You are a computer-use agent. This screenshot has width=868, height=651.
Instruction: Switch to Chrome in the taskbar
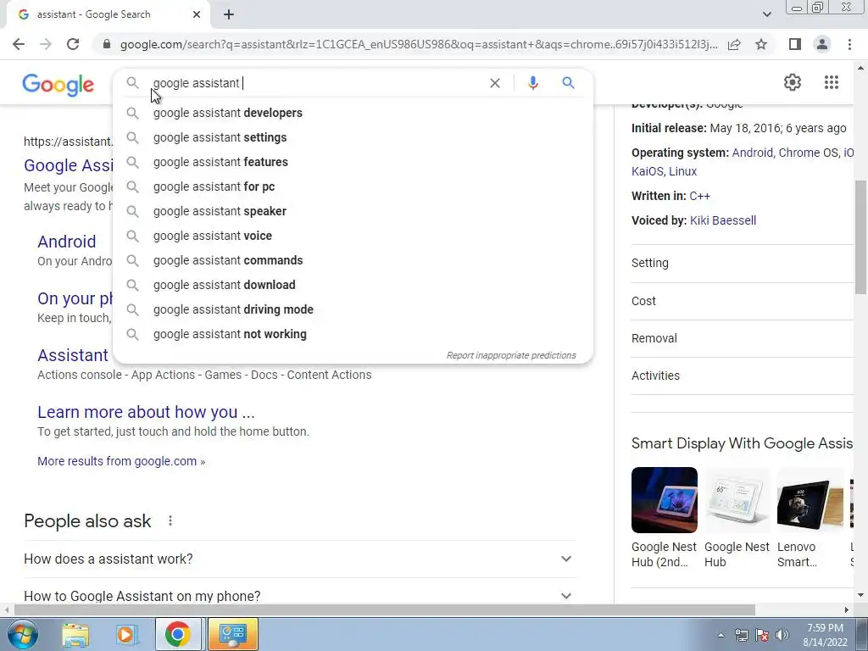pyautogui.click(x=177, y=635)
